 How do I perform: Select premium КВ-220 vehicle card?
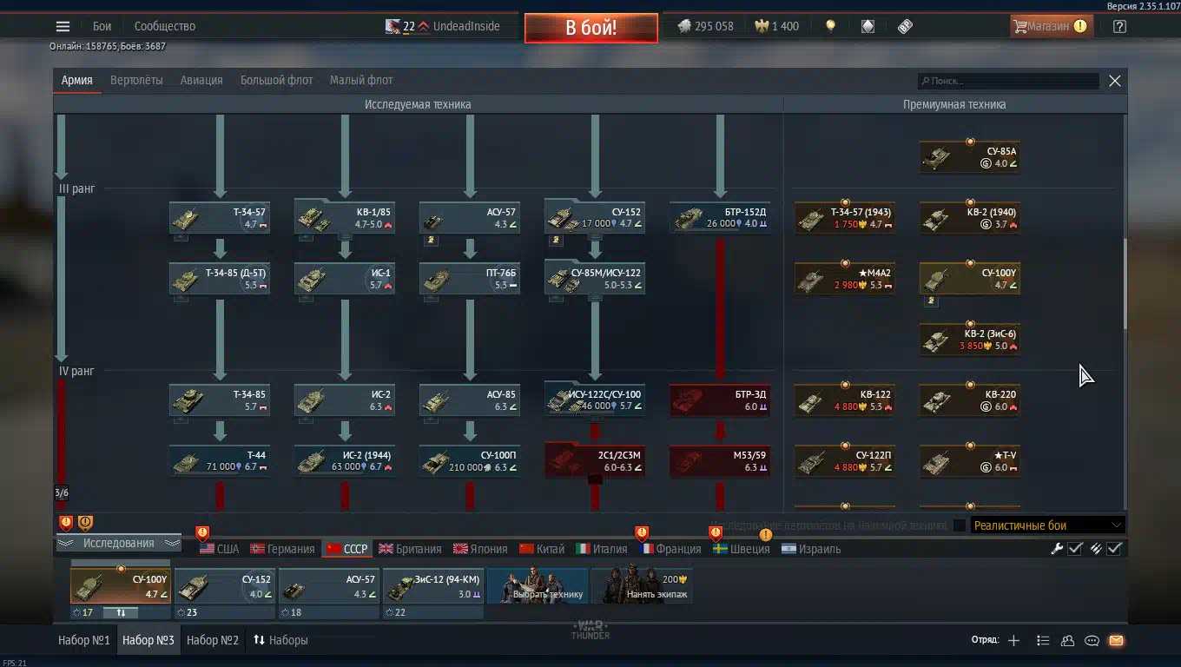[969, 400]
